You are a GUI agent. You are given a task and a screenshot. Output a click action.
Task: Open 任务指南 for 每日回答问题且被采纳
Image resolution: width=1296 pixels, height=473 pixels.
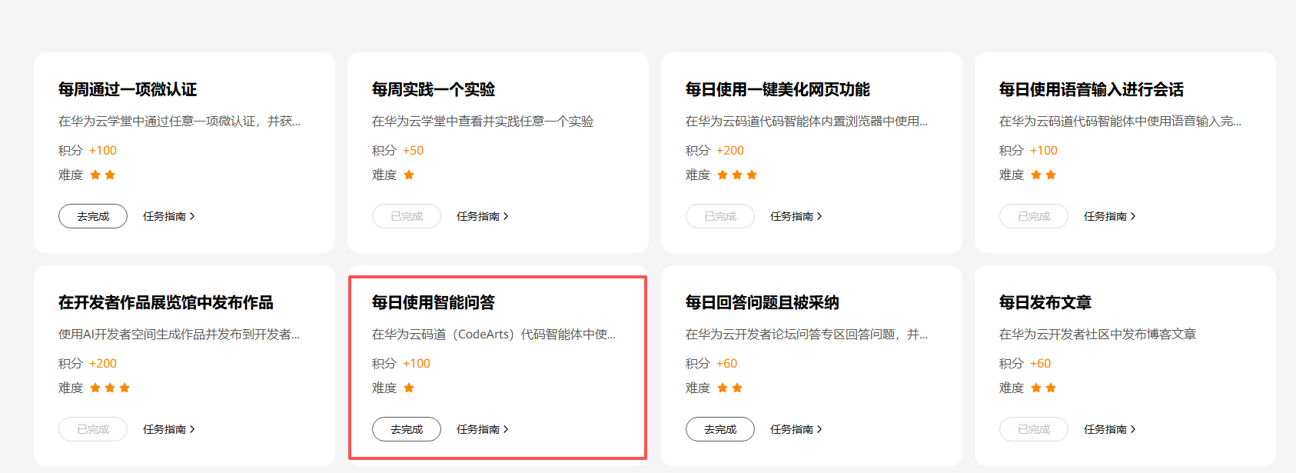796,429
